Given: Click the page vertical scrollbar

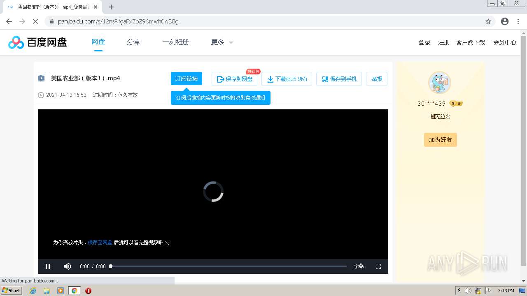Looking at the screenshot, I should click(524, 150).
